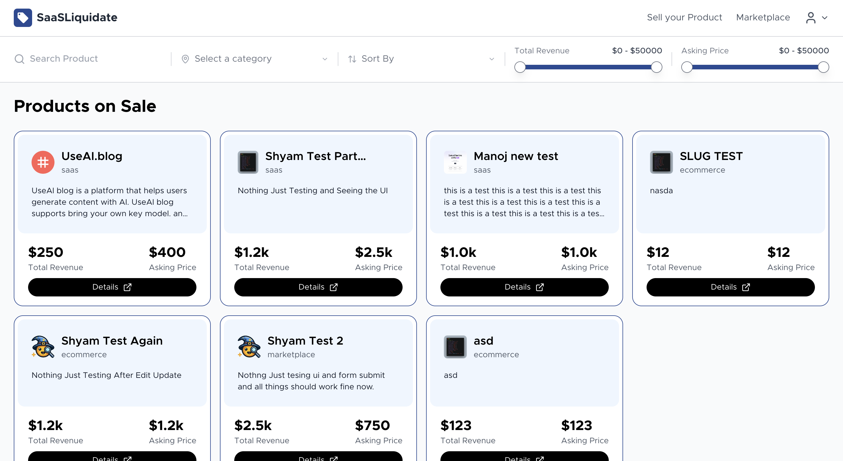Viewport: 843px width, 461px height.
Task: Click Total Revenue maximum slider handle
Action: pyautogui.click(x=656, y=67)
